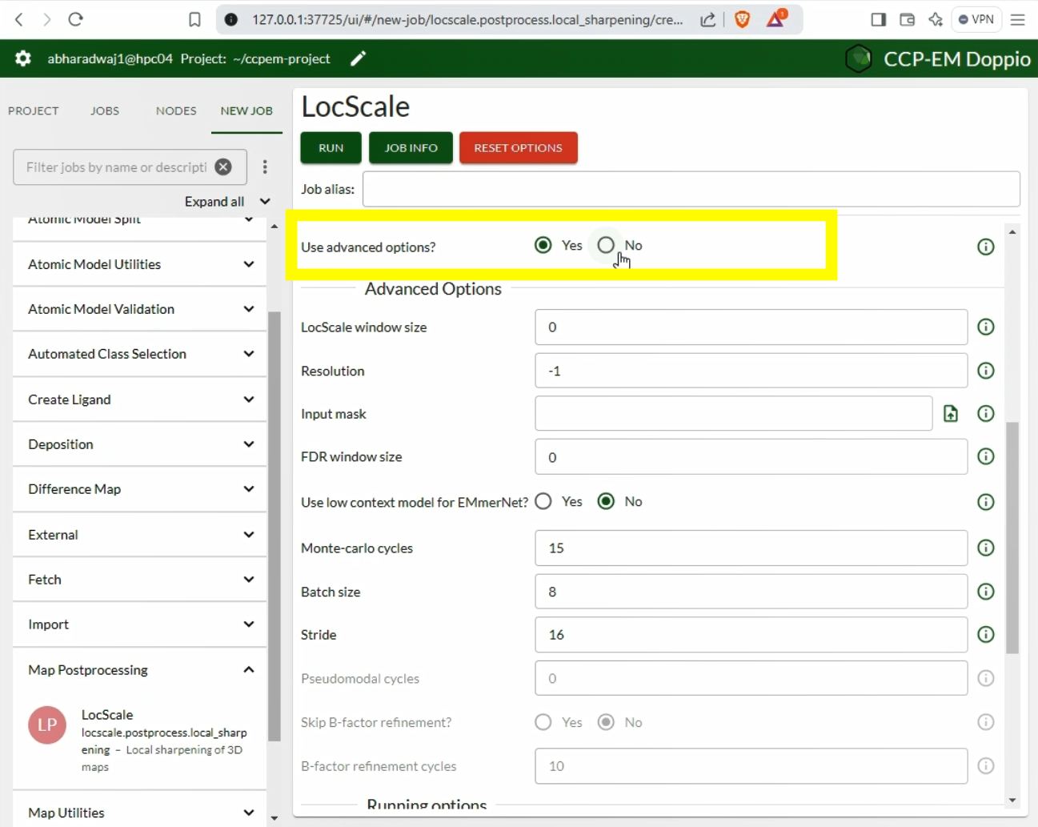
Task: Select the LocScale local sharpening job
Action: [x=139, y=740]
